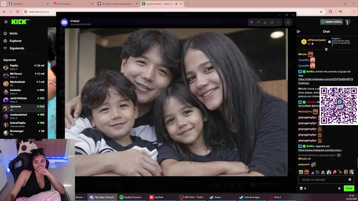Click polpunk1 username in chat
Screen dimensions: 358x201
tap(304, 165)
